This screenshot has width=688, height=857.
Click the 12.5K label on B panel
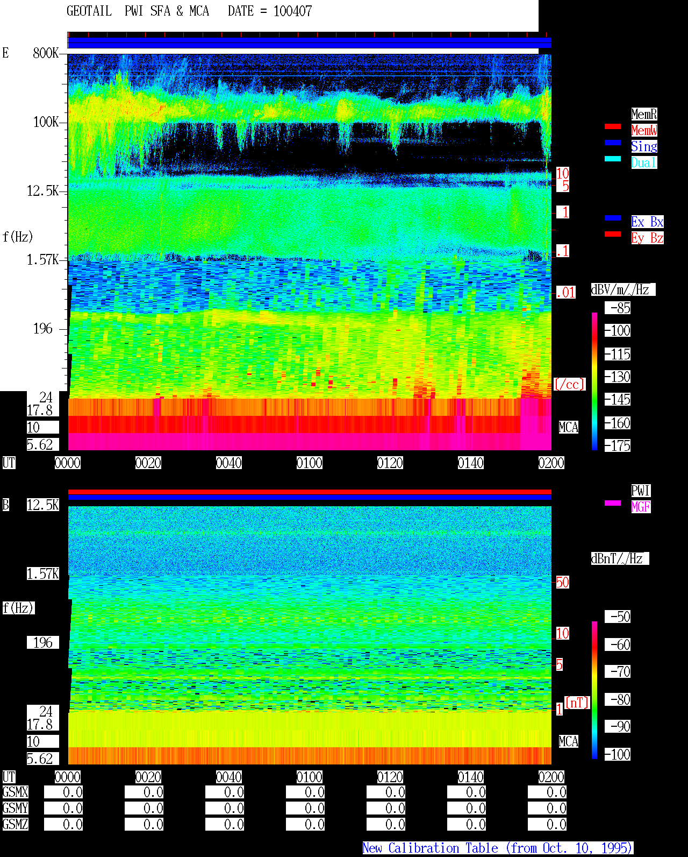[43, 505]
